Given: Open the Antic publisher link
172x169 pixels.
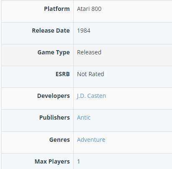Looking at the screenshot, I should pos(84,118).
